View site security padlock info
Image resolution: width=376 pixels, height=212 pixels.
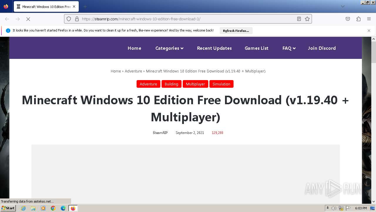pos(77,19)
